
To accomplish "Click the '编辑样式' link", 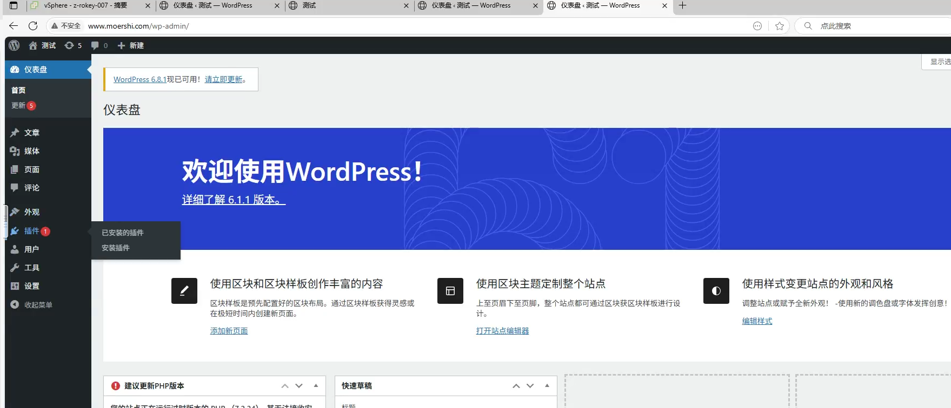I will tap(757, 321).
